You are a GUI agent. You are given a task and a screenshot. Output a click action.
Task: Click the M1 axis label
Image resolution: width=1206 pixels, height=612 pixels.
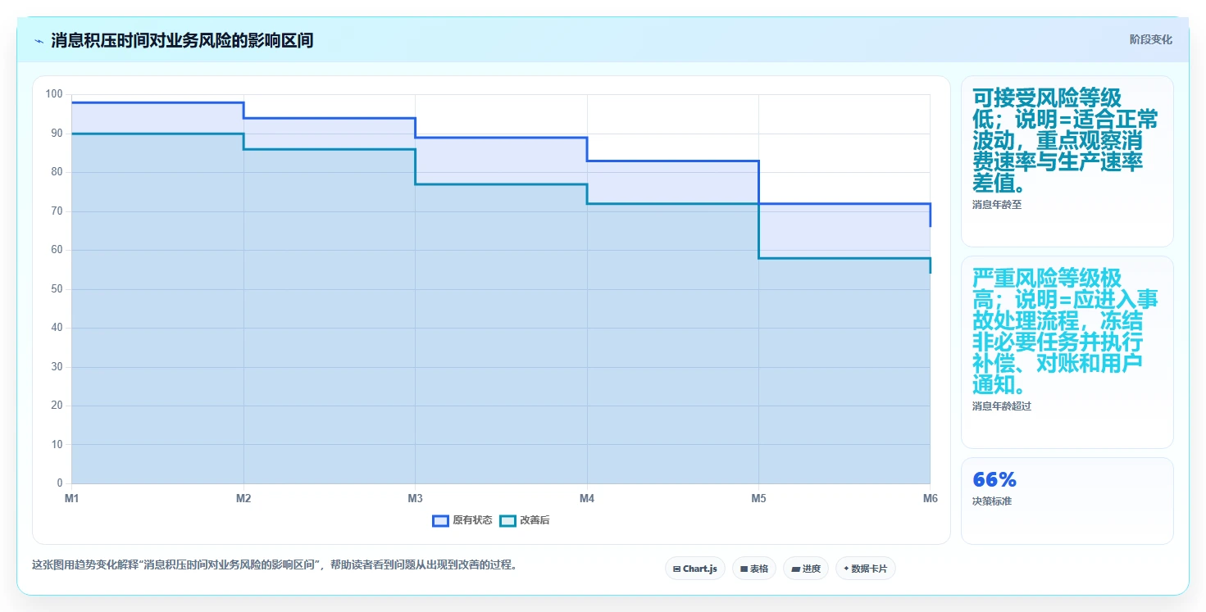[72, 498]
